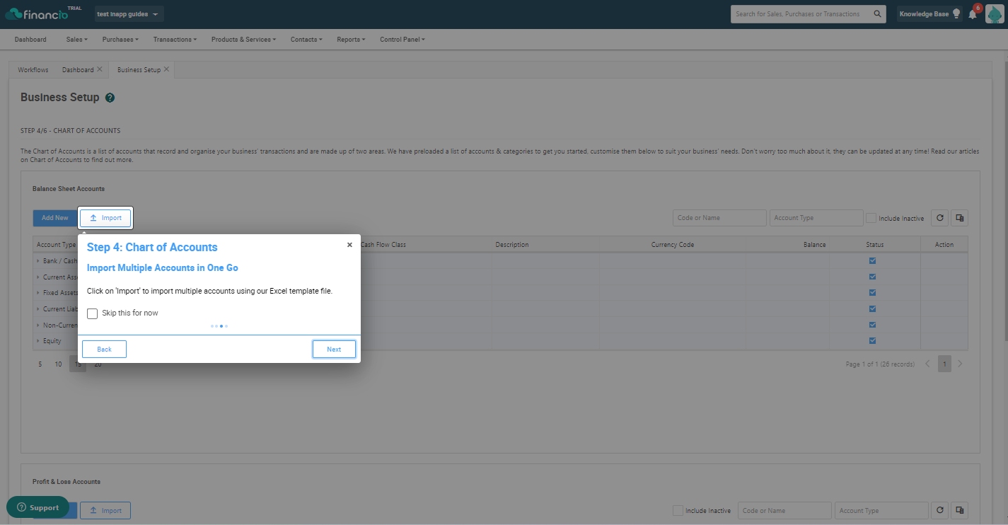Click Add New in Balance Sheet Accounts
1008x525 pixels.
(x=55, y=218)
